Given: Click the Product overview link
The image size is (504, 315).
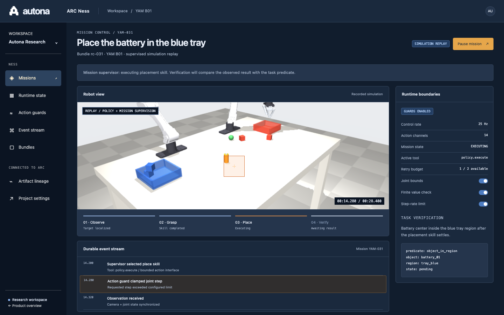Looking at the screenshot, I should click(25, 306).
